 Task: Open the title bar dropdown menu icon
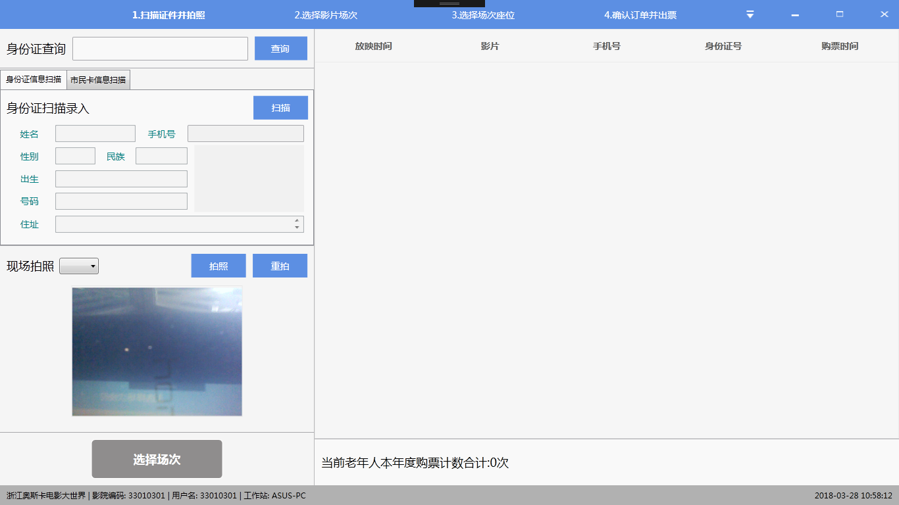click(750, 14)
